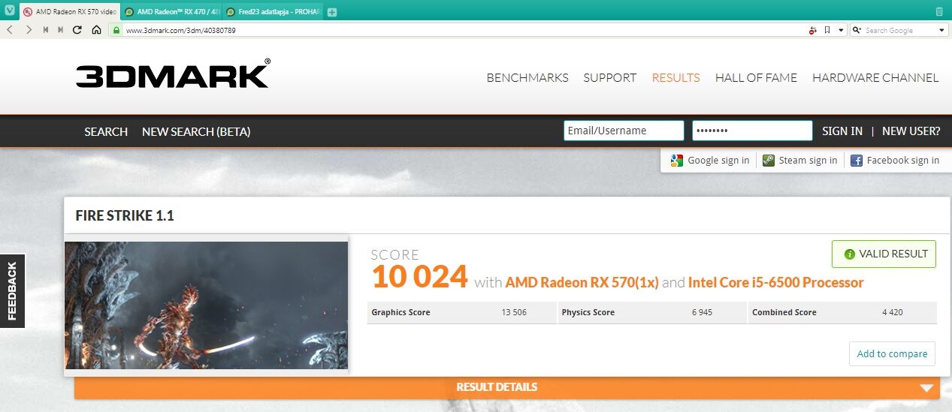This screenshot has height=412, width=952.
Task: Open the BENCHMARKS menu
Action: [x=527, y=77]
